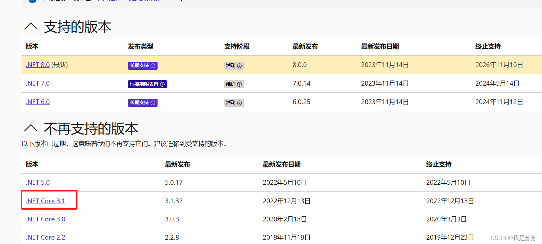Click end-of-support date 2019年12月23日

pos(450,237)
